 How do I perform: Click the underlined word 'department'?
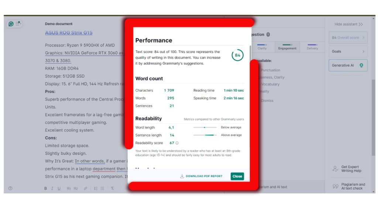[x=104, y=169]
